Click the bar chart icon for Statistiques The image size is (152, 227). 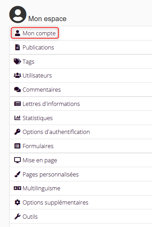[x=17, y=118]
